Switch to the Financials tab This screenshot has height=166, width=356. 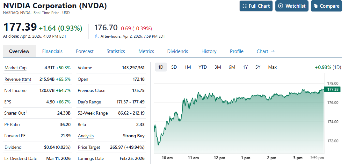tap(52, 51)
